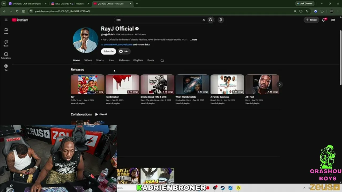Open browser zoom magnifier in address bar
This screenshot has width=342, height=192.
295,11
